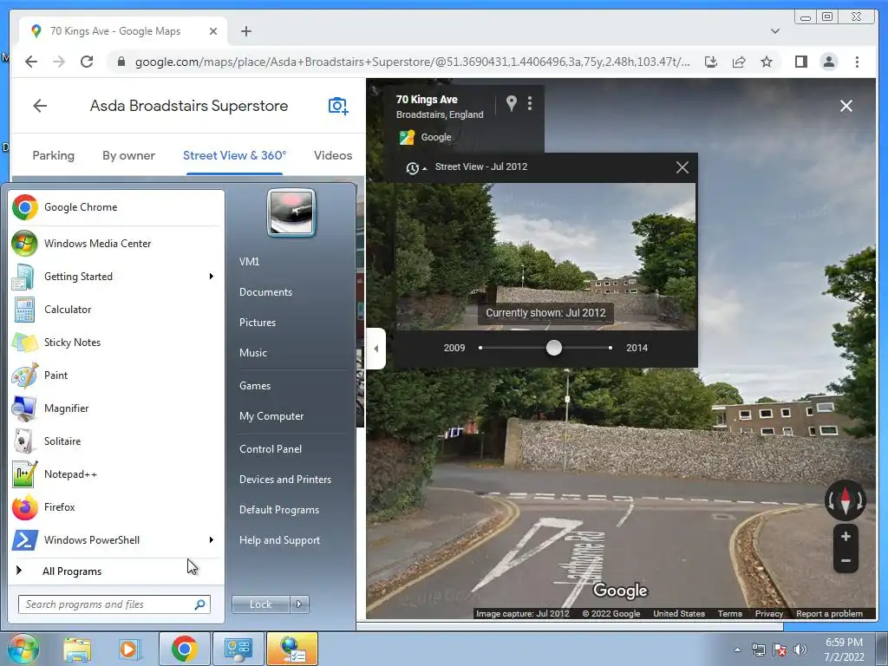This screenshot has width=888, height=666.
Task: Click the Chrome share page icon
Action: [739, 62]
